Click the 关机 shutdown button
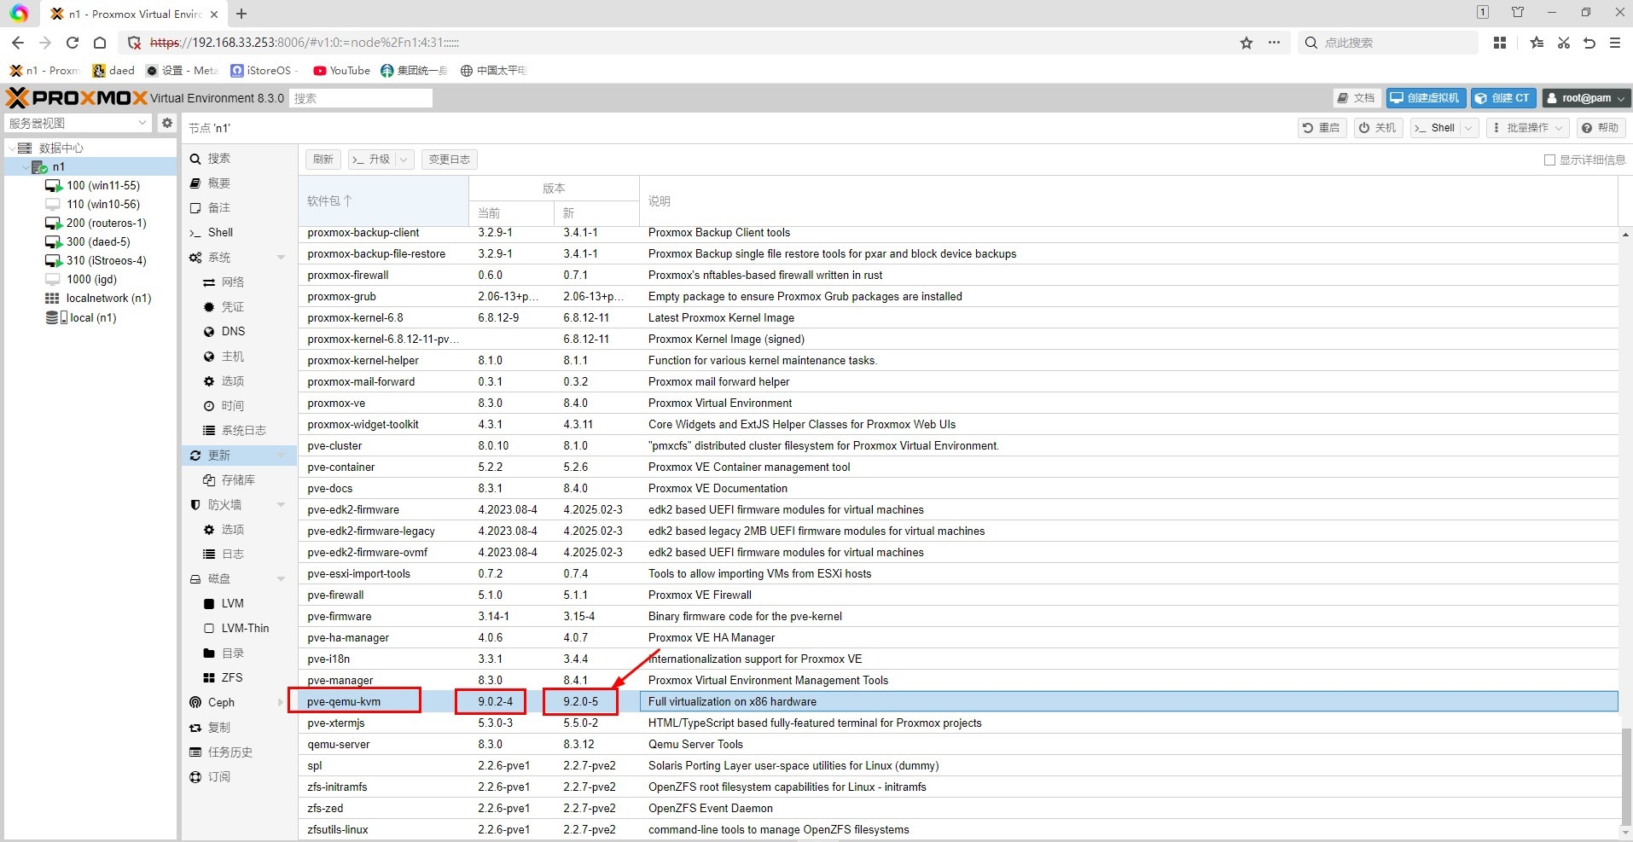Screen dimensions: 1633x842 (1378, 128)
